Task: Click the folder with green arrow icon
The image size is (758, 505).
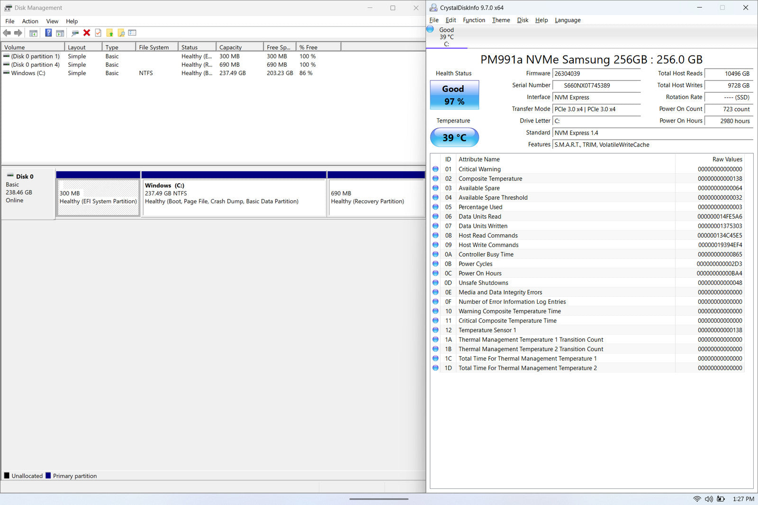Action: coord(110,33)
